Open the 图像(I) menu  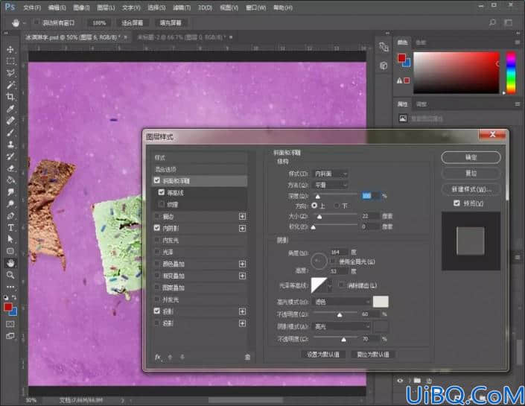(x=81, y=7)
